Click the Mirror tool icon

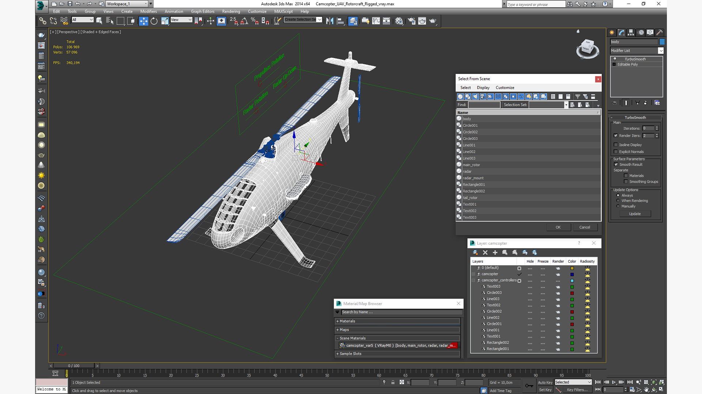pyautogui.click(x=330, y=21)
